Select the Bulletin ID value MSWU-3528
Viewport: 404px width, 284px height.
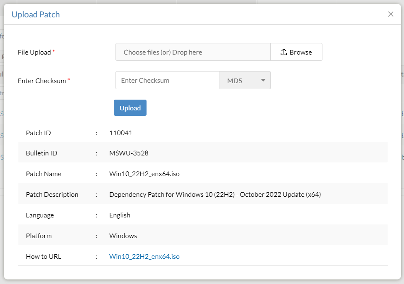(x=129, y=153)
